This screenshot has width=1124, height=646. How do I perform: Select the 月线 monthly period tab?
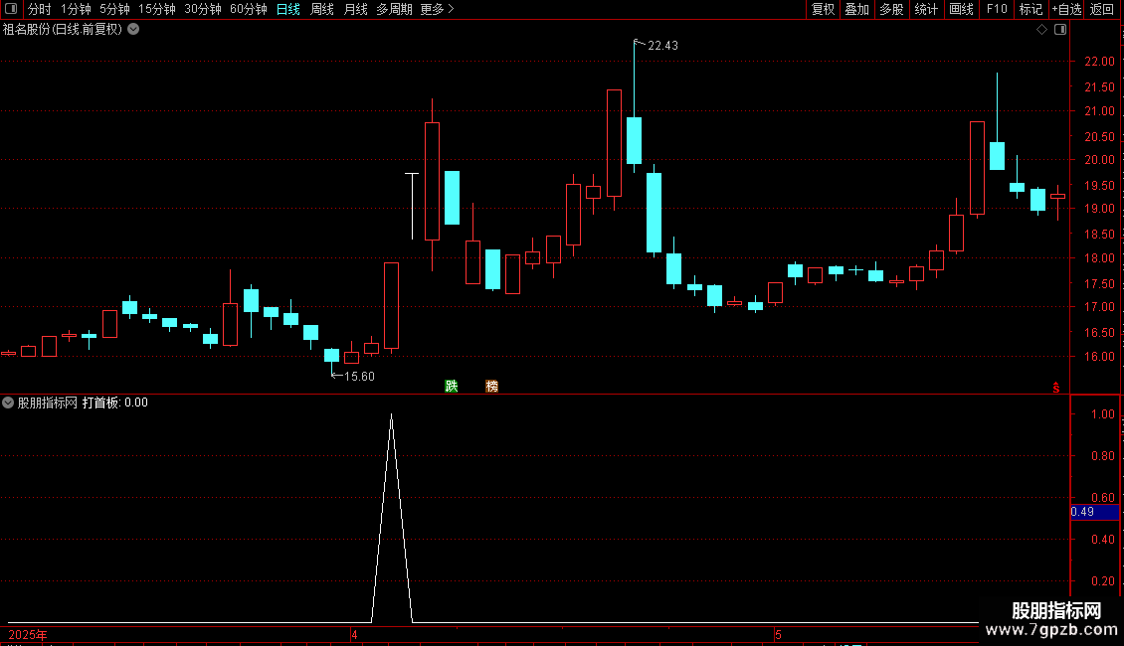pos(355,9)
